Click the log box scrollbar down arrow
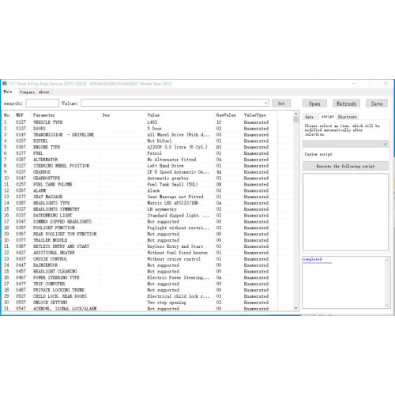 pyautogui.click(x=387, y=305)
